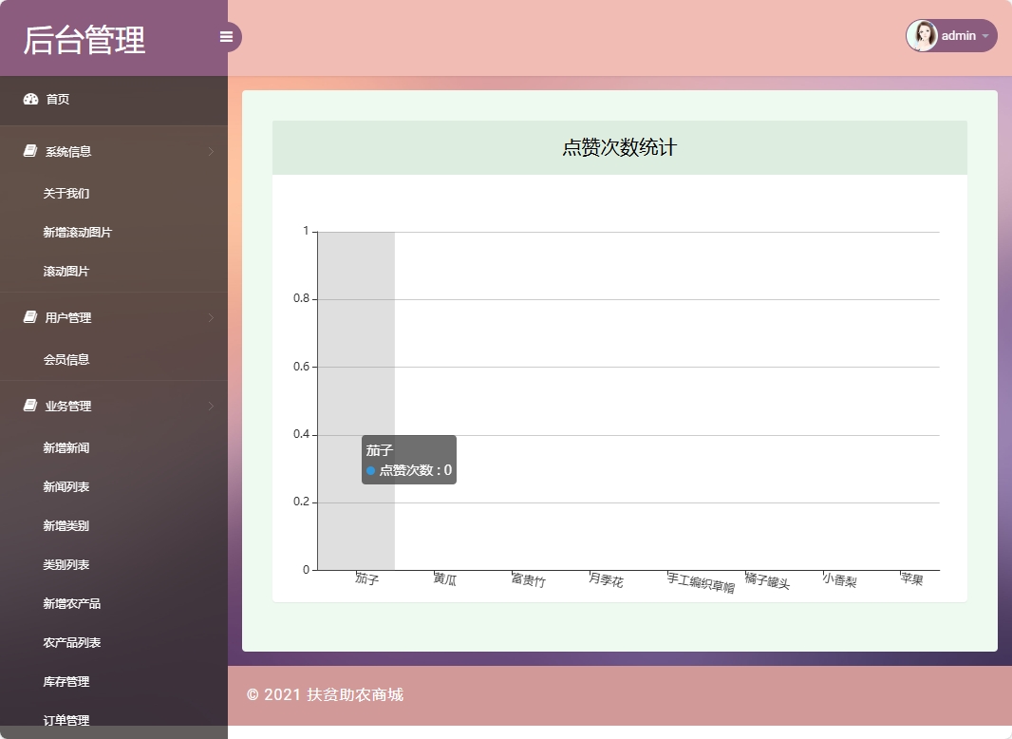
Task: Collapse the 业务管理 section chevron
Action: pyautogui.click(x=211, y=406)
